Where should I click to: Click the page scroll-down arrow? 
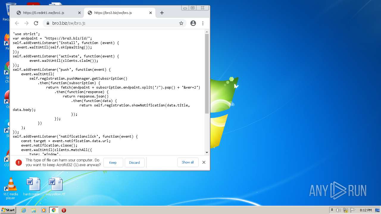[207, 152]
